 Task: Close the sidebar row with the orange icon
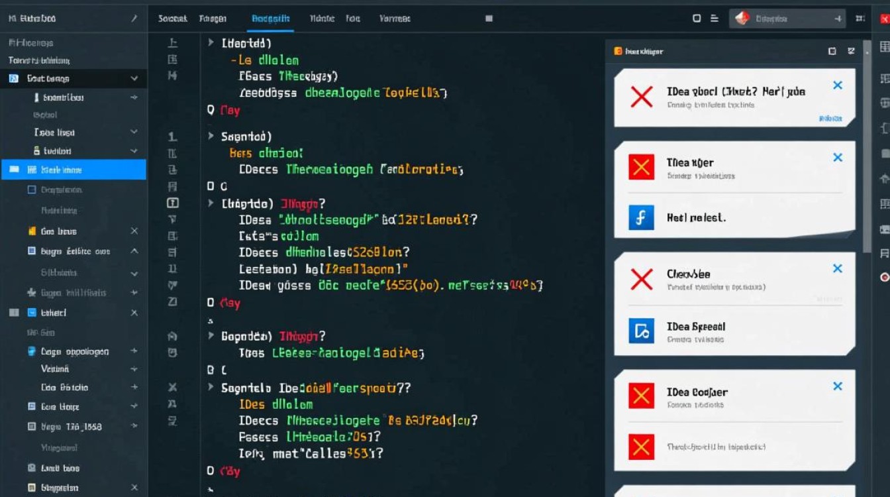(134, 231)
